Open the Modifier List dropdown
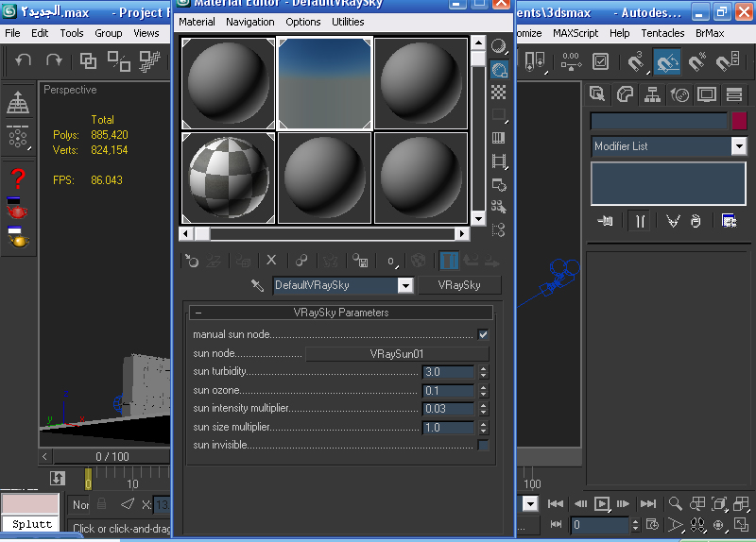Viewport: 756px width, 542px height. pos(739,146)
